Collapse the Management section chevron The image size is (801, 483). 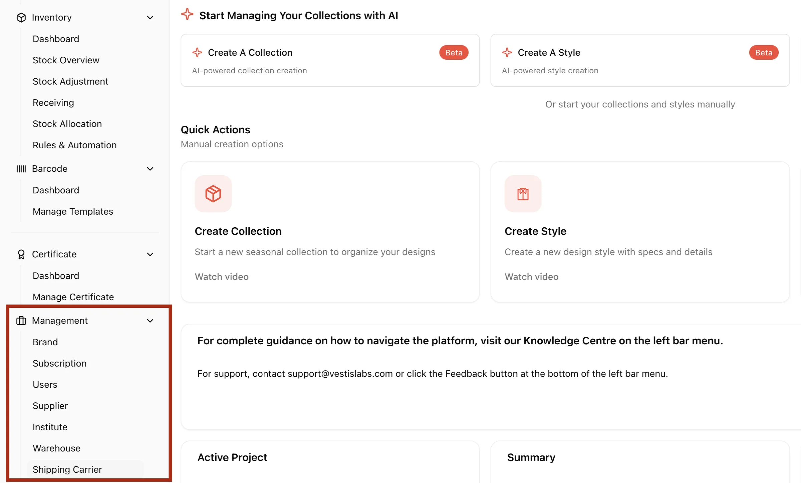pyautogui.click(x=150, y=320)
